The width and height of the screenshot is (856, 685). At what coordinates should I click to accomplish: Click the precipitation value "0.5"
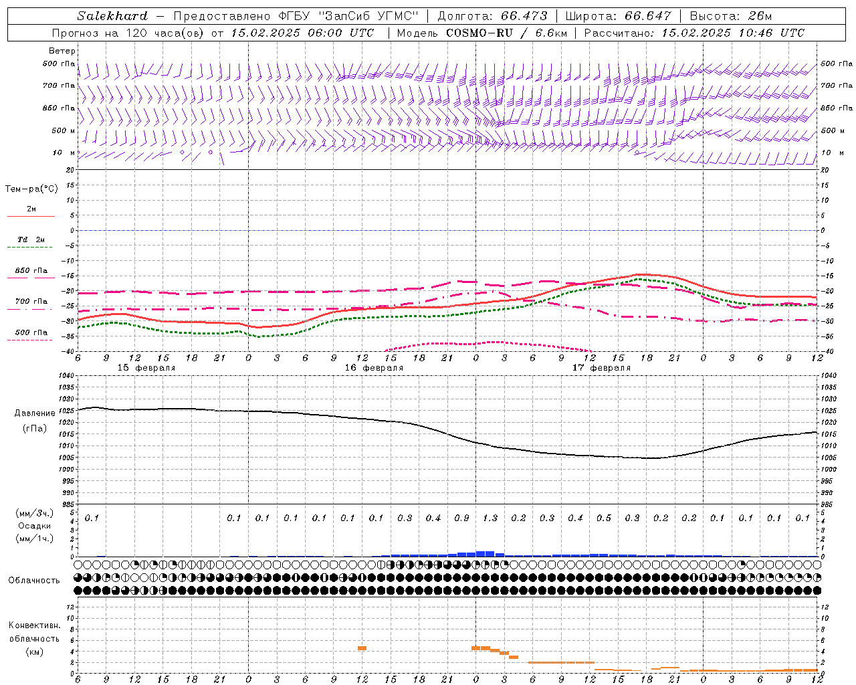point(604,518)
